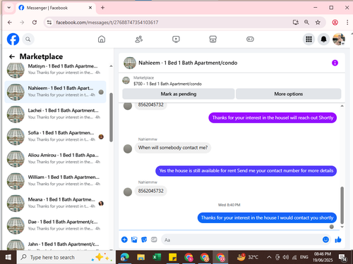Open Lachei conversation in the list

coord(55,114)
